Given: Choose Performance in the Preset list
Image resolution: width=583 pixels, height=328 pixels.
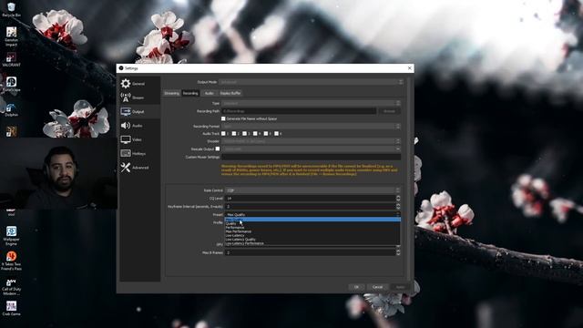Looking at the screenshot, I should 312,228.
